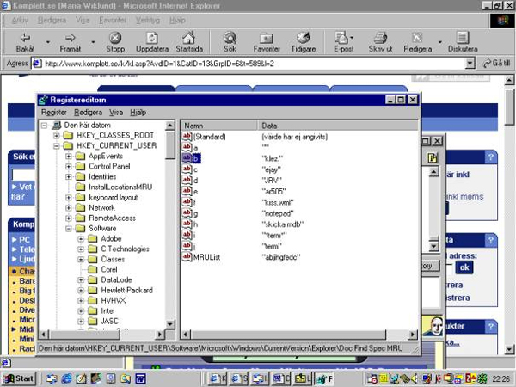Screen dimensions: 516x387
Task: Expand the Control Panel tree node
Action: tap(69, 167)
